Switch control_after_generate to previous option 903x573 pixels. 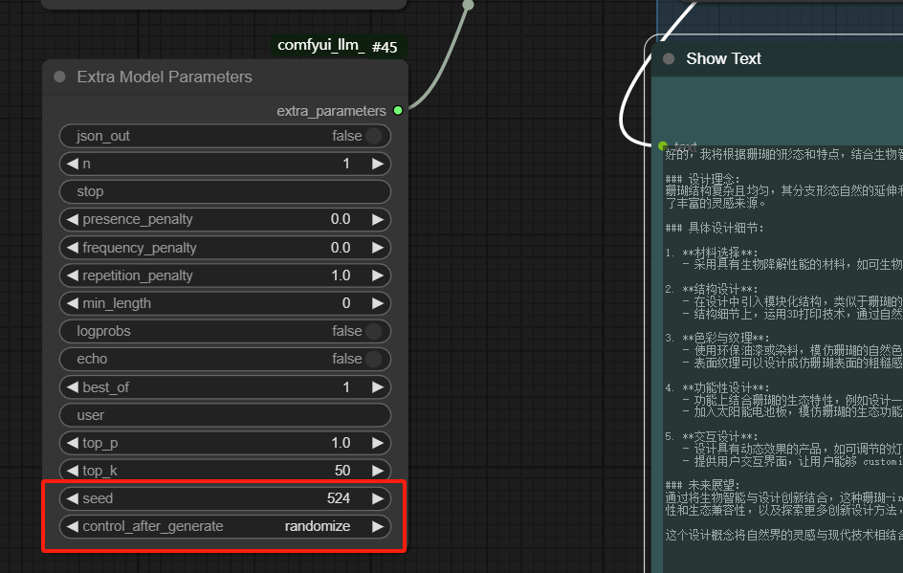coord(72,526)
